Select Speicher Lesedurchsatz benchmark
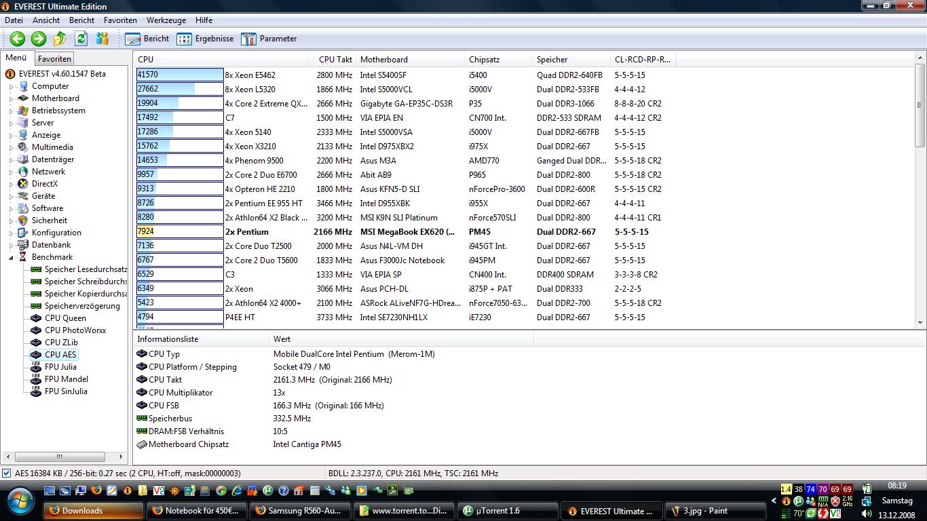The width and height of the screenshot is (927, 521). [79, 269]
